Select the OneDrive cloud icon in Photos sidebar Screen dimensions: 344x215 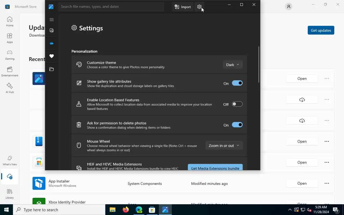click(x=52, y=43)
